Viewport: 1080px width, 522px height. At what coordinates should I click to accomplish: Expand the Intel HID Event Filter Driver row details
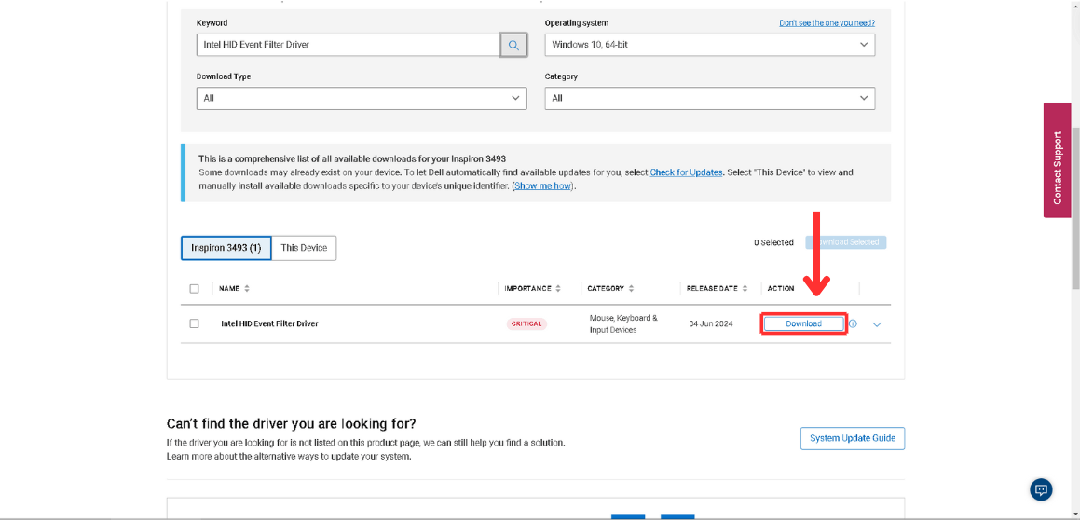point(877,324)
